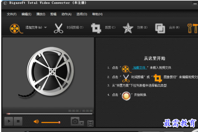
Task: Open the 动作(A) menu
Action: pyautogui.click(x=66, y=14)
